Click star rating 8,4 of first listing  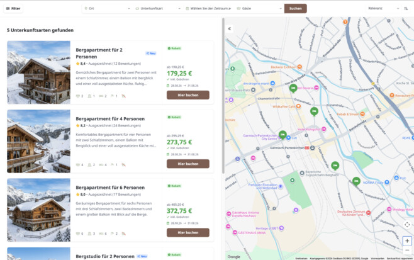pyautogui.click(x=81, y=64)
